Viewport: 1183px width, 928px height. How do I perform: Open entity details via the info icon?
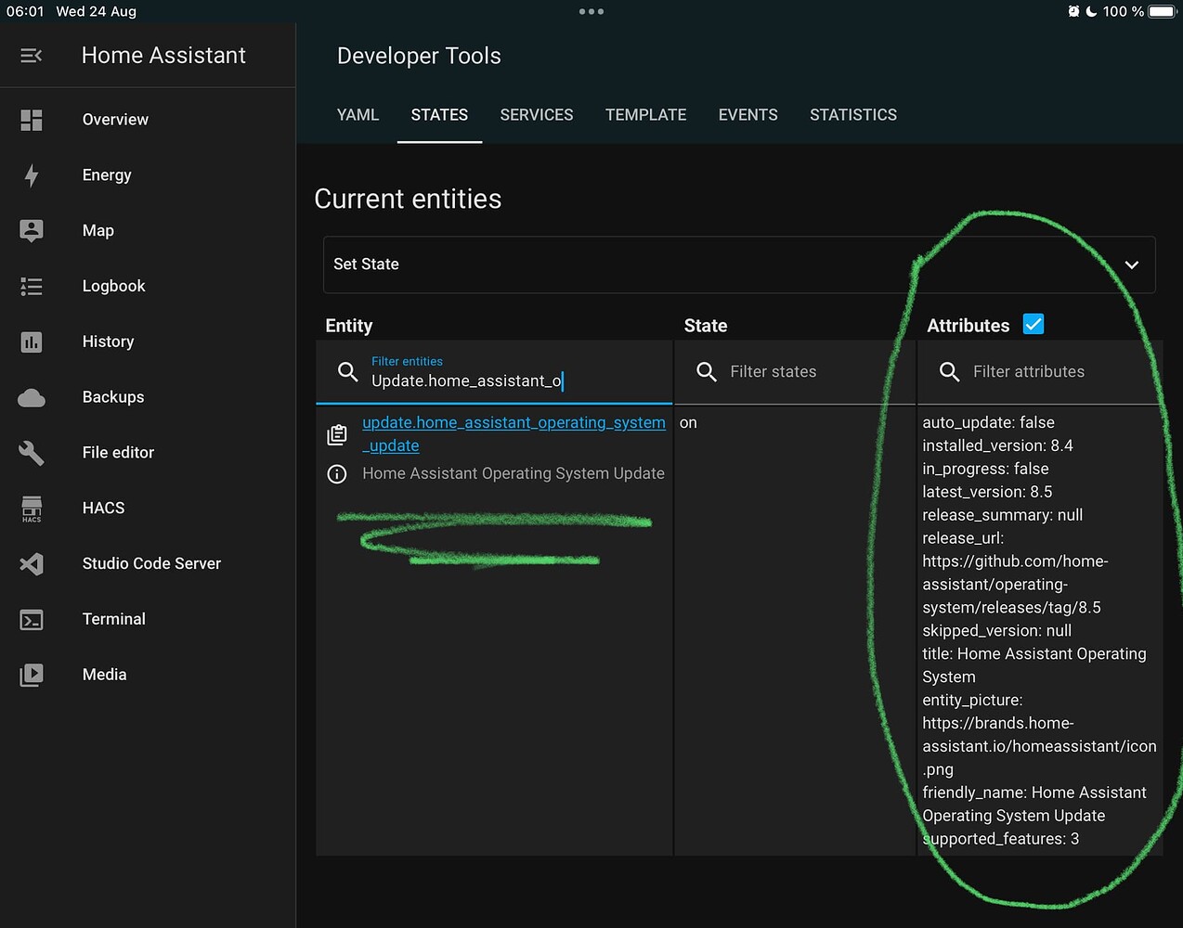[337, 474]
